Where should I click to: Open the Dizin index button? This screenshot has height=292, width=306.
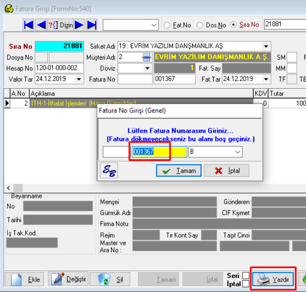click(x=61, y=25)
